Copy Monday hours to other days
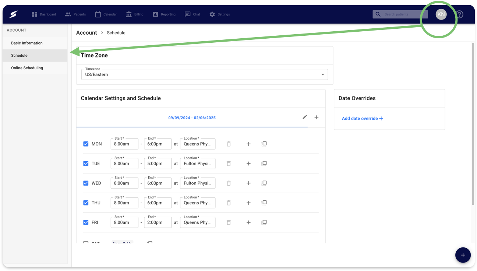Screen dimensions: 477x271 [264, 144]
